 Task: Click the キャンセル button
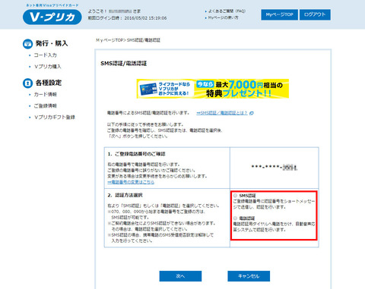pos(249,276)
